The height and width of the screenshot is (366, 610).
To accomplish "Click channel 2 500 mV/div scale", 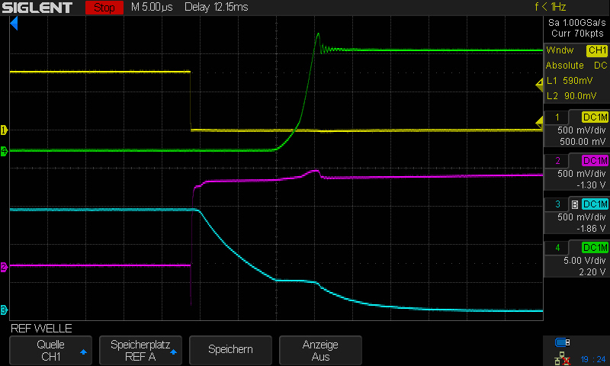I will coord(582,174).
